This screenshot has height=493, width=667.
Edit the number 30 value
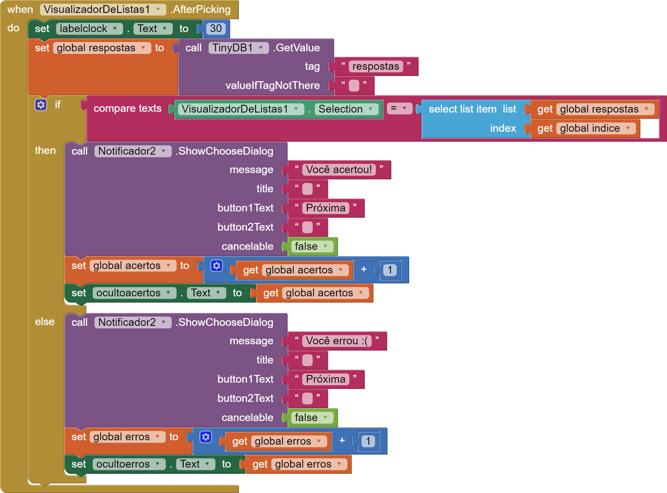[x=216, y=28]
